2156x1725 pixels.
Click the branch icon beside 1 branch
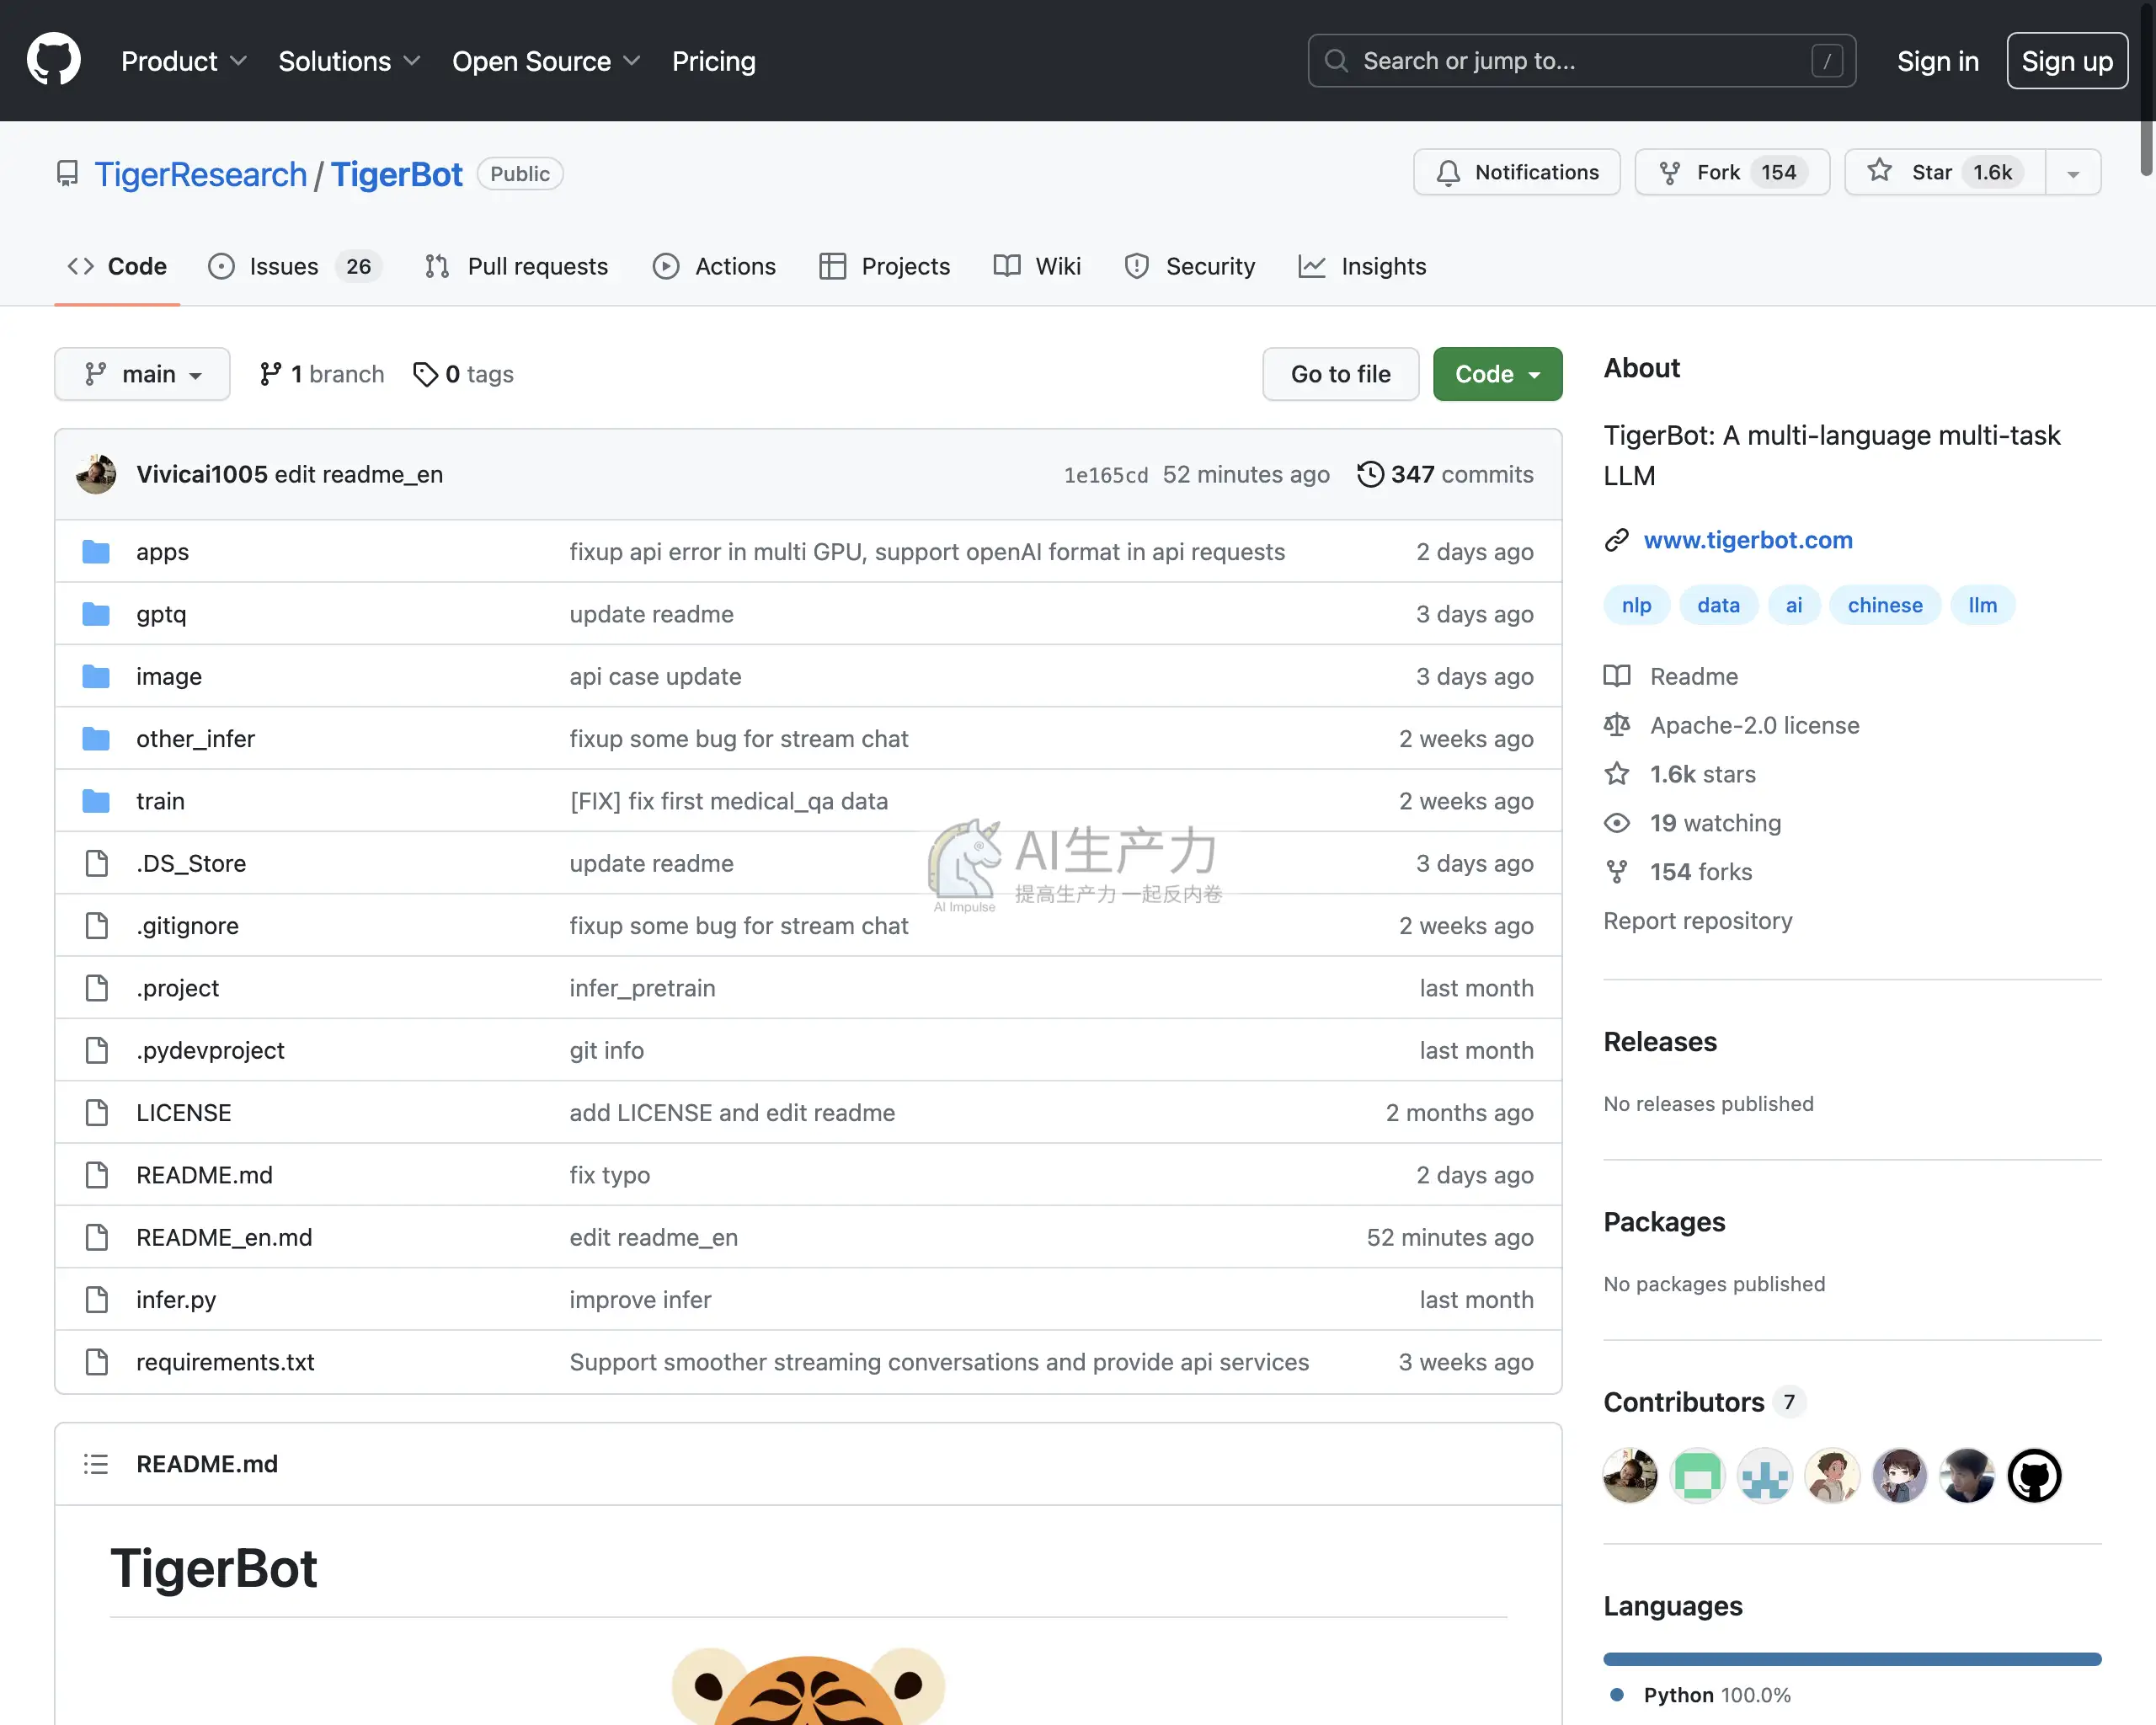click(x=270, y=374)
